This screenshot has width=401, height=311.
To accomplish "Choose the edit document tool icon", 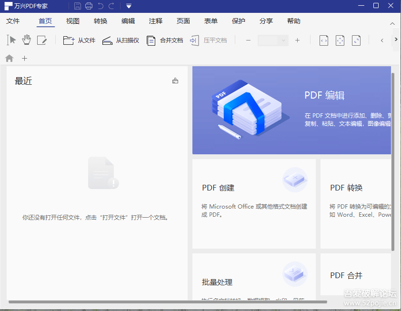I will (42, 40).
